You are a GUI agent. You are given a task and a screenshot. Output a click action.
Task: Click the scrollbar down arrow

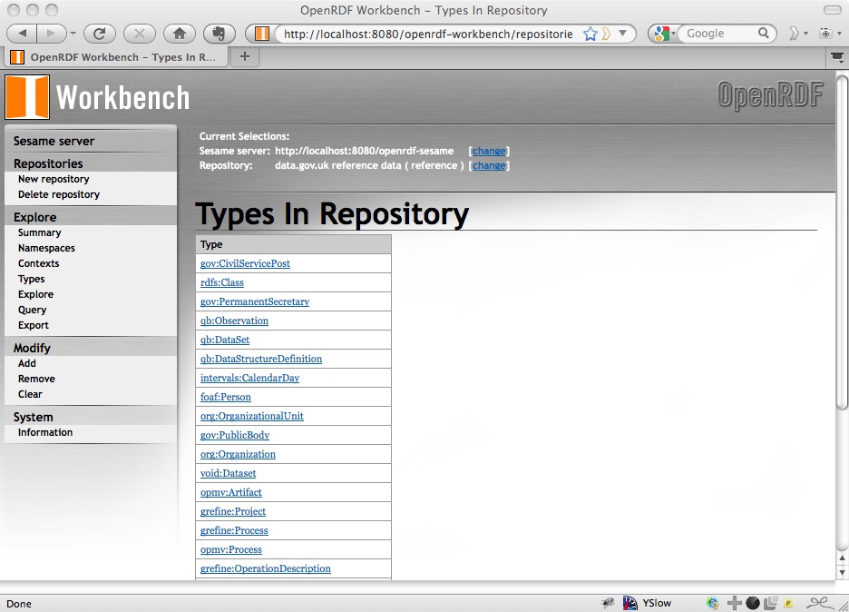click(842, 572)
